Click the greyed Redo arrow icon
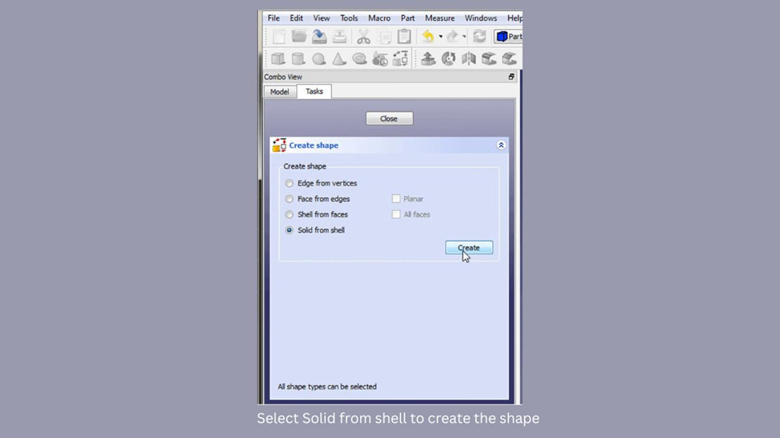 [x=452, y=36]
